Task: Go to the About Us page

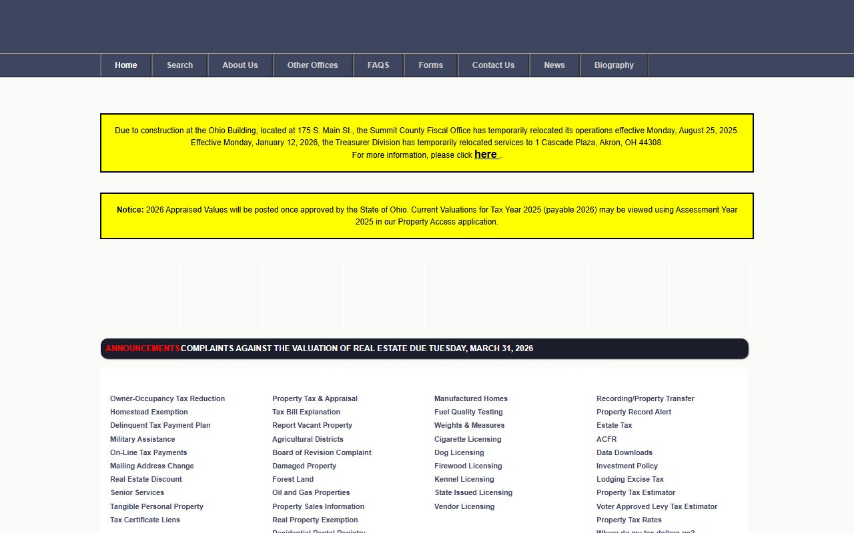Action: [x=240, y=65]
